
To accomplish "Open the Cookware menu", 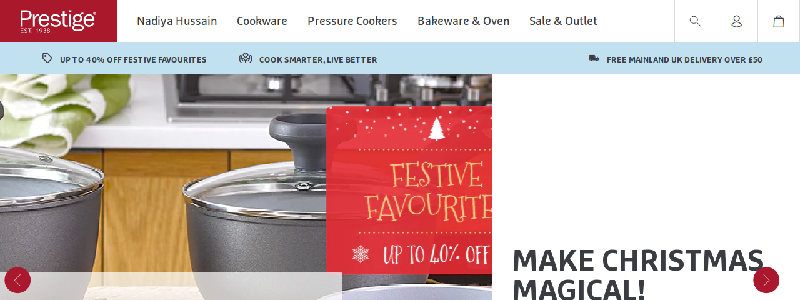I will click(262, 21).
